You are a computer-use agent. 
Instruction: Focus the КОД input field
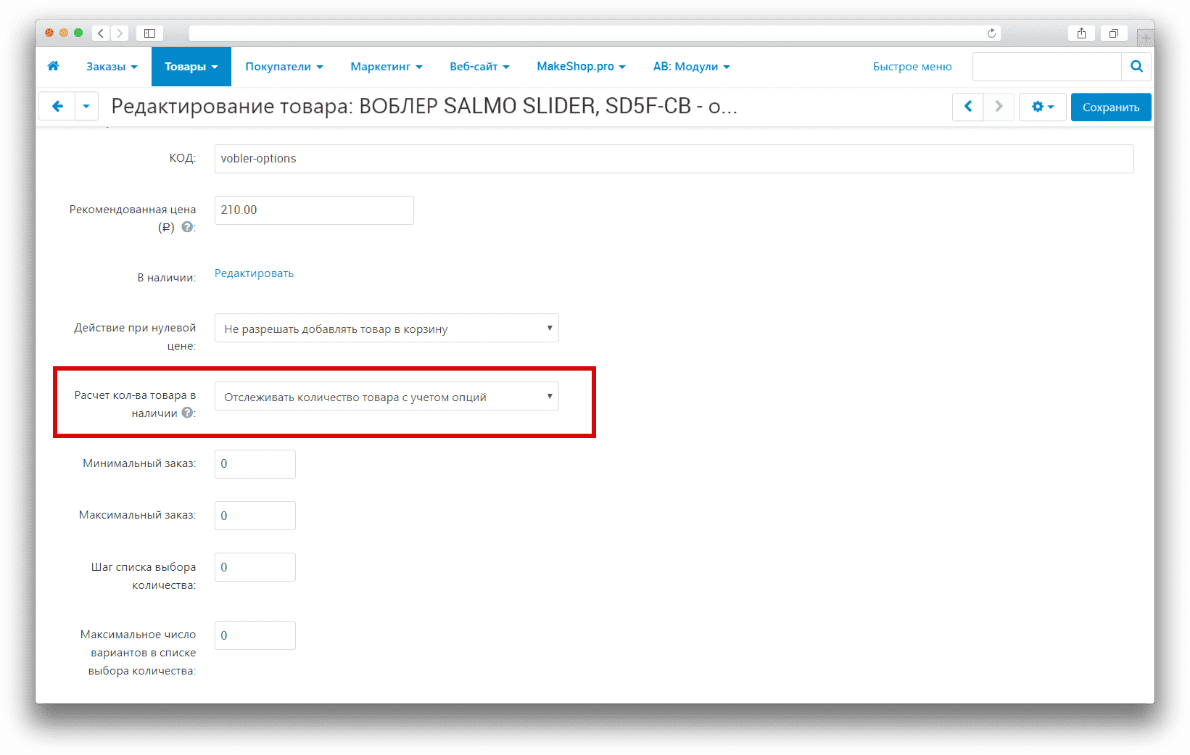[674, 159]
